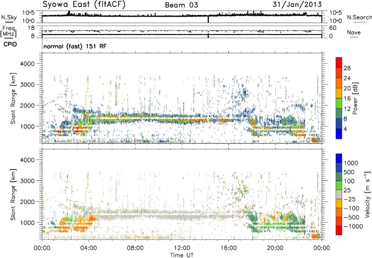This screenshot has height=258, width=372.
Task: Click "Slant Range [km]" label of velocity panel
Action: point(13,195)
